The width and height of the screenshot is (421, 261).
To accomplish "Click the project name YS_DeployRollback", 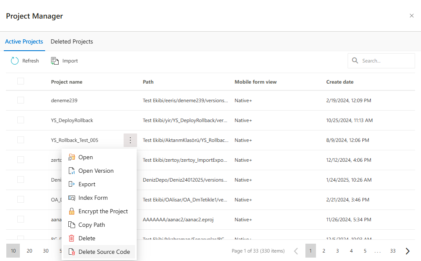I will coord(72,120).
